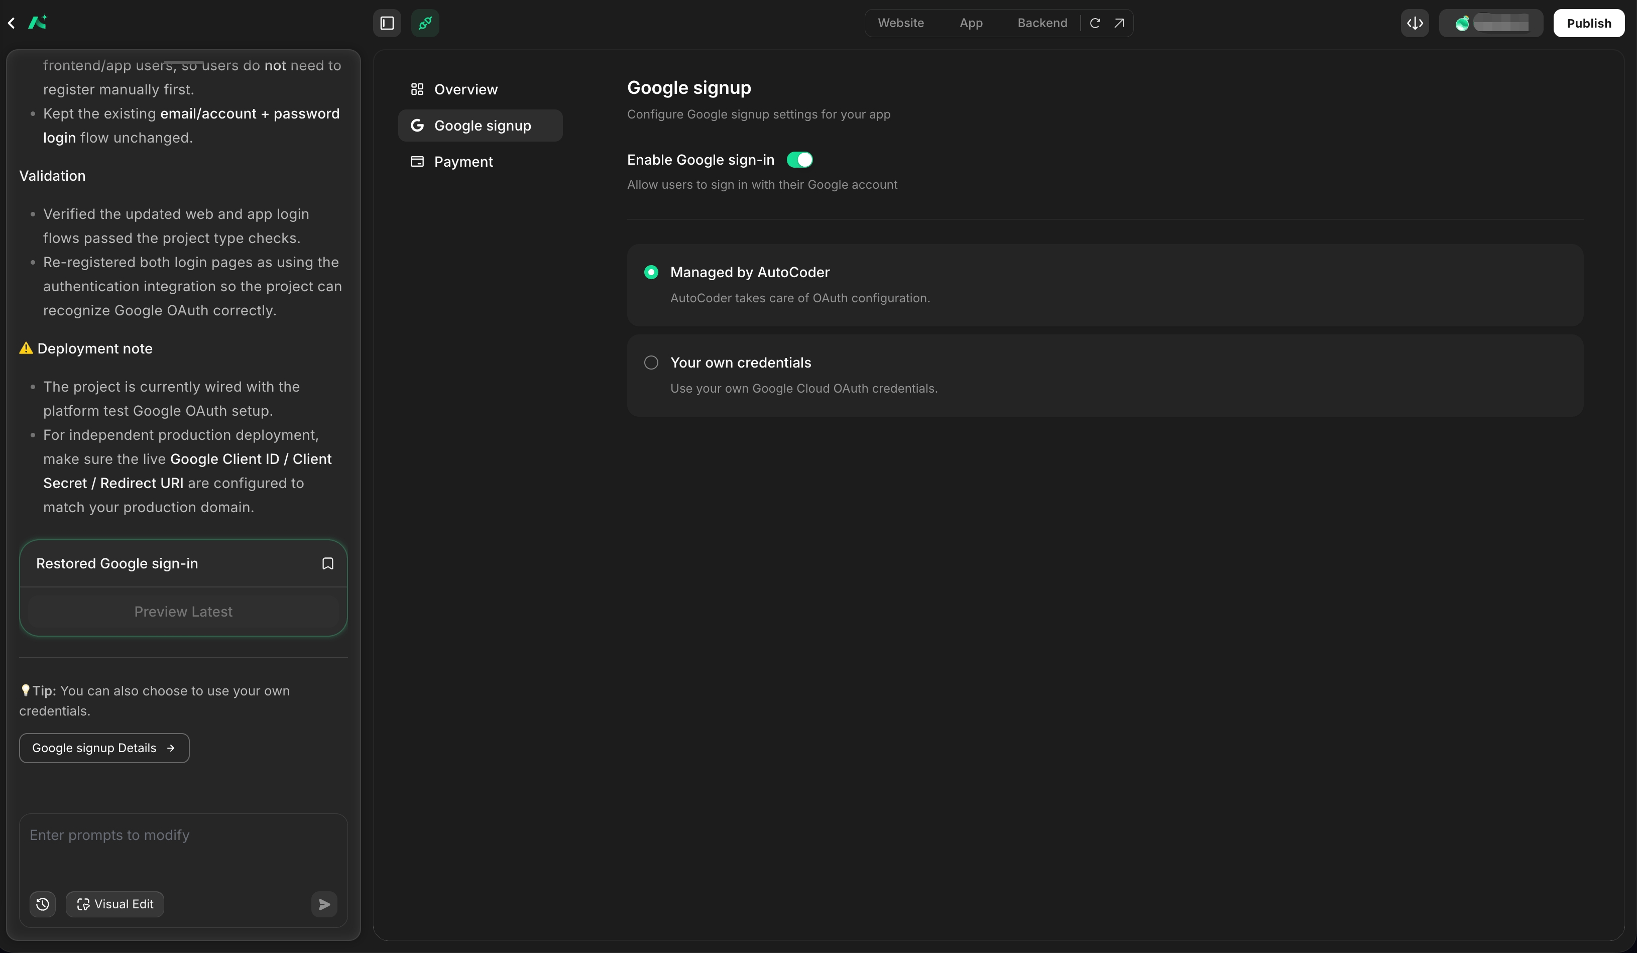
Task: Click 'Allow users to sign in' description
Action: pyautogui.click(x=762, y=184)
